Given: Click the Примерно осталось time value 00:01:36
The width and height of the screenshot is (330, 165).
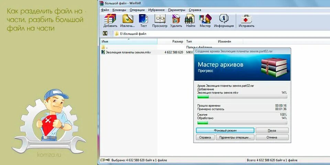Looking at the screenshot, I should point(281,109).
